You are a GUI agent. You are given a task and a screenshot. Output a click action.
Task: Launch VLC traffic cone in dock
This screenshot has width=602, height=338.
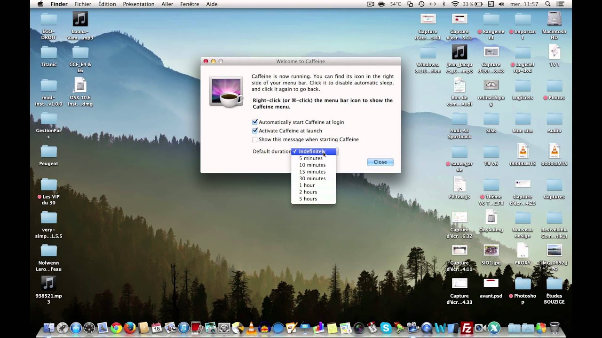click(x=251, y=328)
